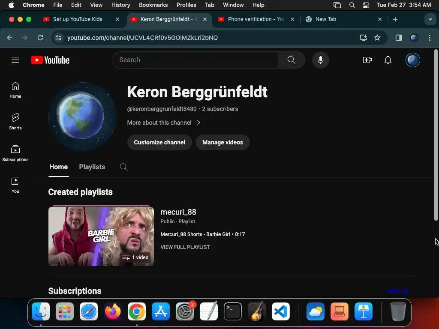Image resolution: width=439 pixels, height=329 pixels.
Task: Click the YouTube logo
Action: (50, 60)
